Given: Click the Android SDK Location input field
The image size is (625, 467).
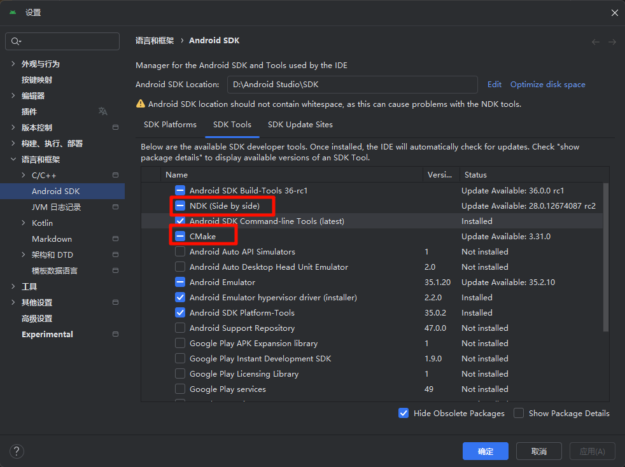Looking at the screenshot, I should pyautogui.click(x=352, y=84).
